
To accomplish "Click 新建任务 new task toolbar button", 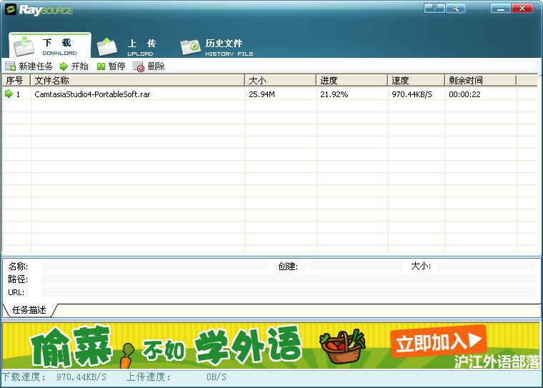I will coord(29,66).
